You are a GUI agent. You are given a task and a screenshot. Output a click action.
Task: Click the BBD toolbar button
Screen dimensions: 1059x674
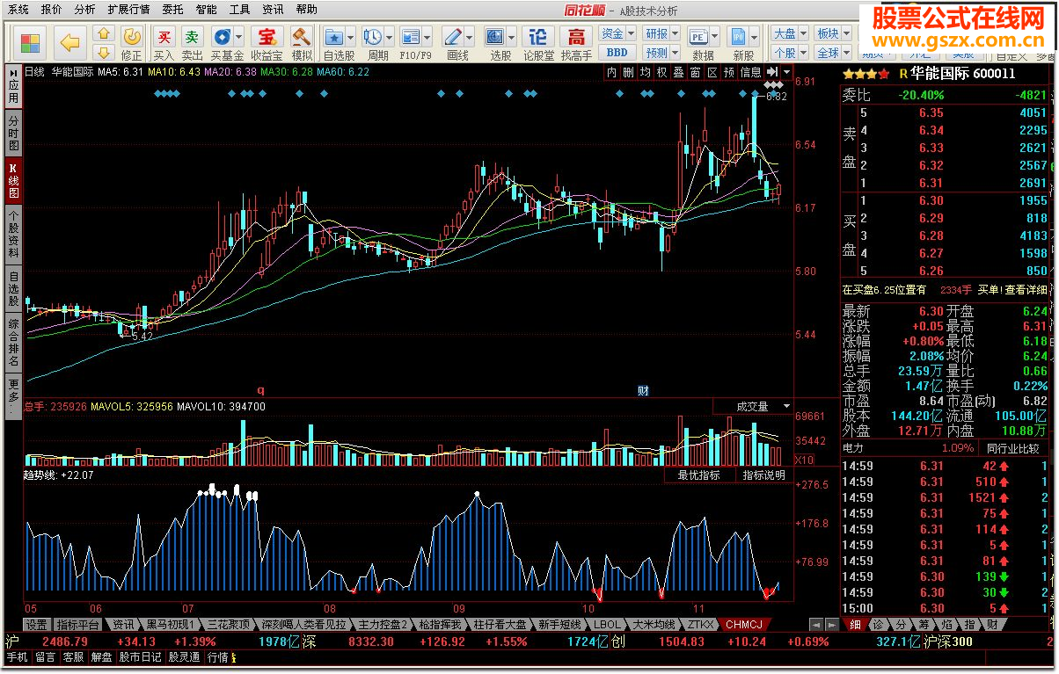coord(617,53)
